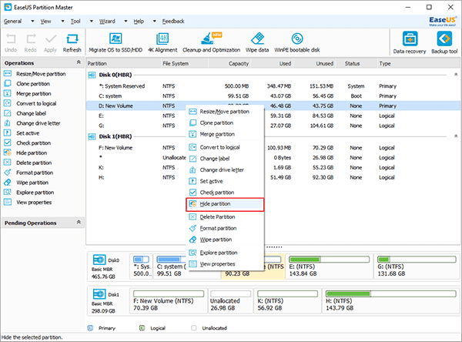Viewport: 462px width, 342px height.
Task: Select Delete Partition from context menu
Action: click(217, 216)
